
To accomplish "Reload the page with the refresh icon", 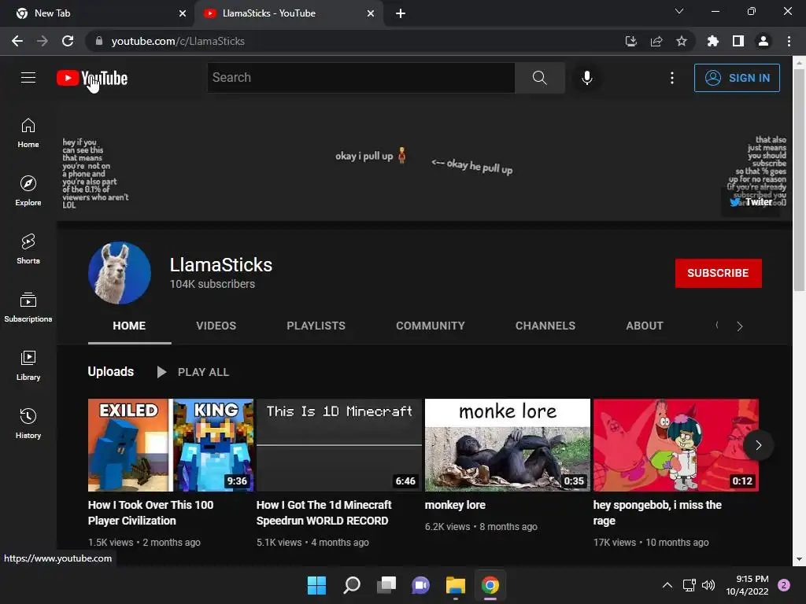I will coord(68,41).
